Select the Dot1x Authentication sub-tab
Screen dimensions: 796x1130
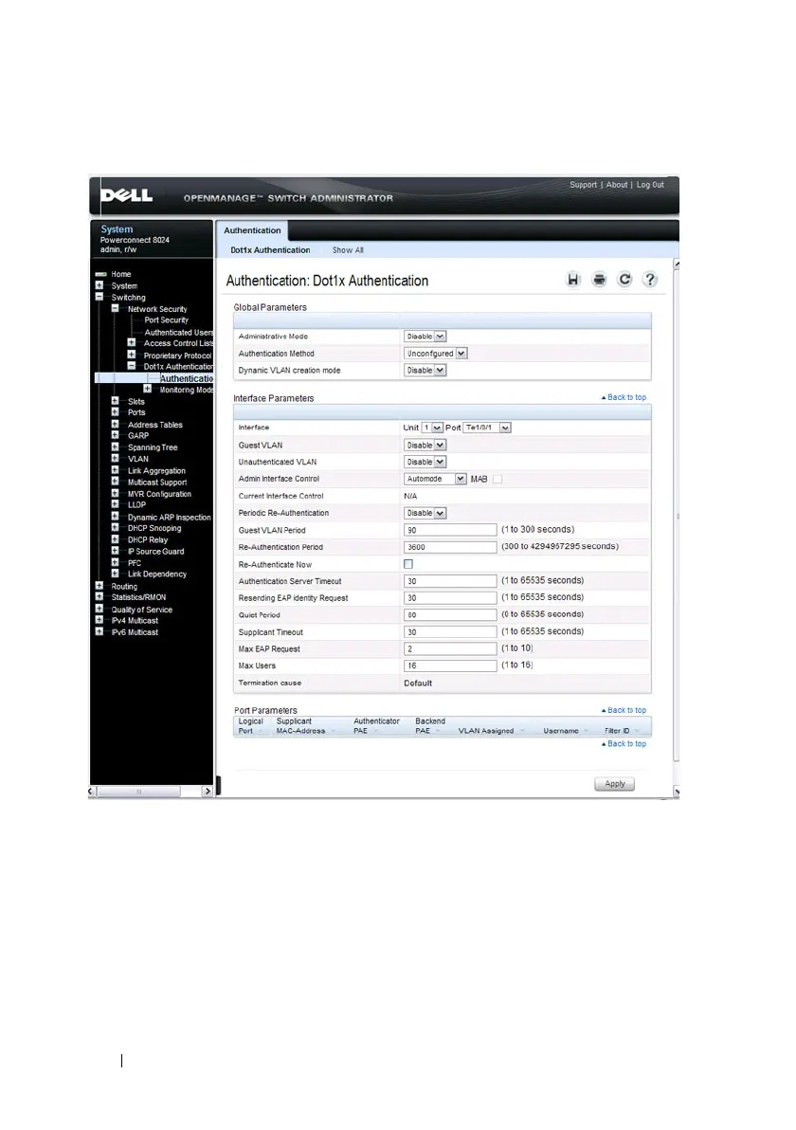(x=270, y=250)
